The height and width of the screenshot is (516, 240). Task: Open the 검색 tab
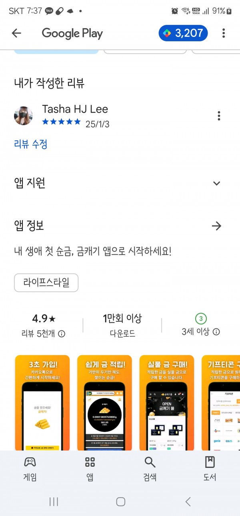coord(150,469)
